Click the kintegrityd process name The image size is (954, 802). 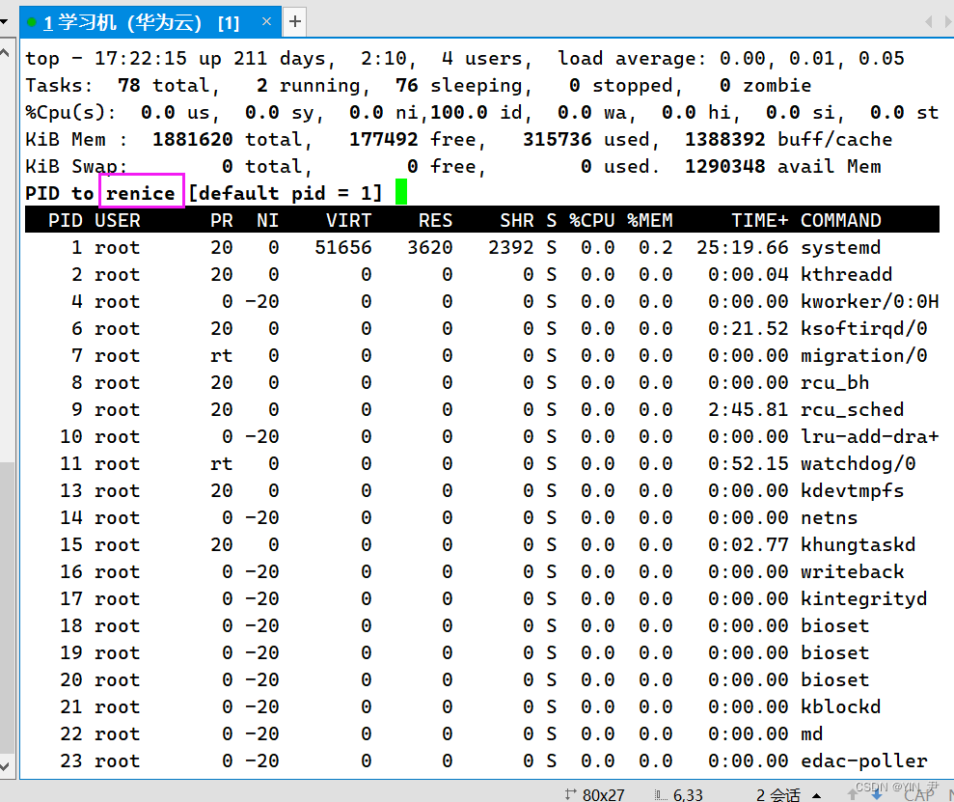pos(864,598)
